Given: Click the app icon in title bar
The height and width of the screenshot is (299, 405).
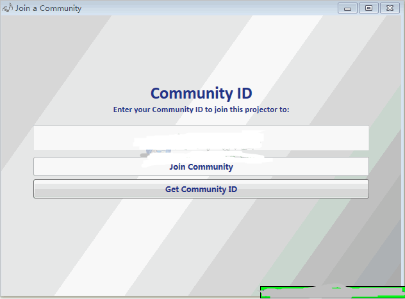Looking at the screenshot, I should (x=8, y=8).
